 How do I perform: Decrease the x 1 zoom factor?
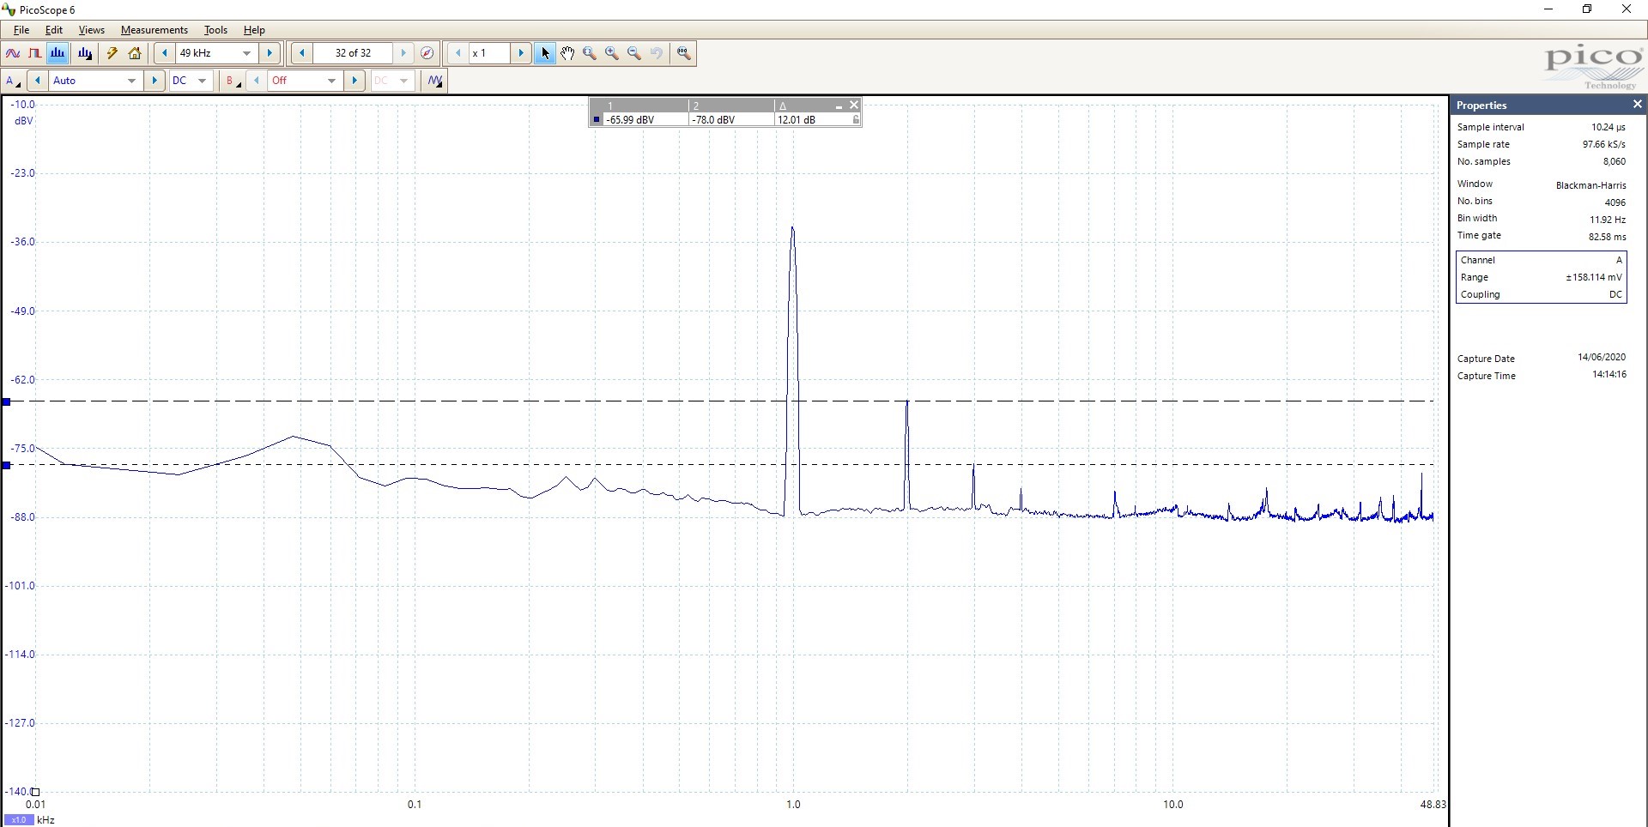coord(458,53)
